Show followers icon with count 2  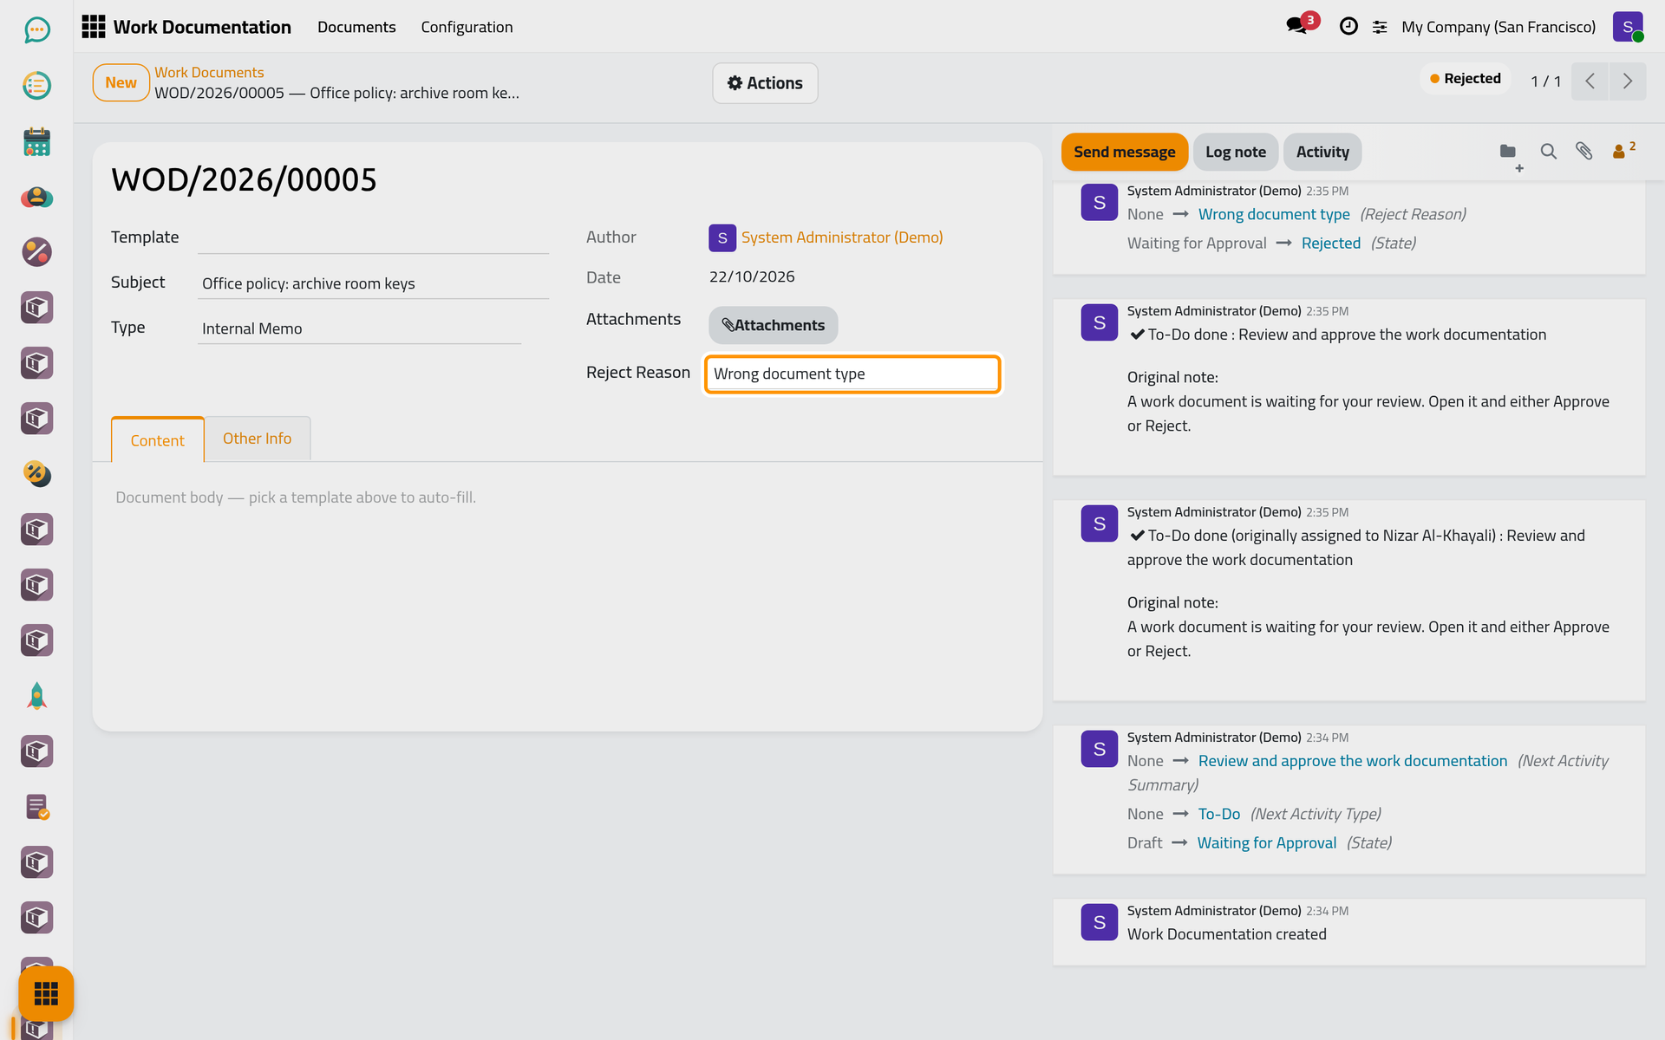[1623, 151]
